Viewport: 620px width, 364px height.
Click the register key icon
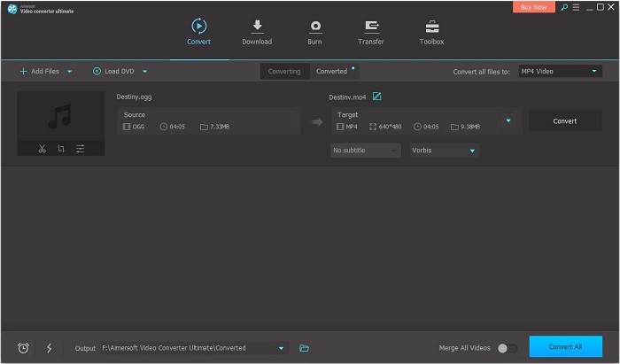coord(564,7)
